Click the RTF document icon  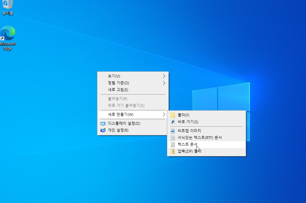pos(173,138)
